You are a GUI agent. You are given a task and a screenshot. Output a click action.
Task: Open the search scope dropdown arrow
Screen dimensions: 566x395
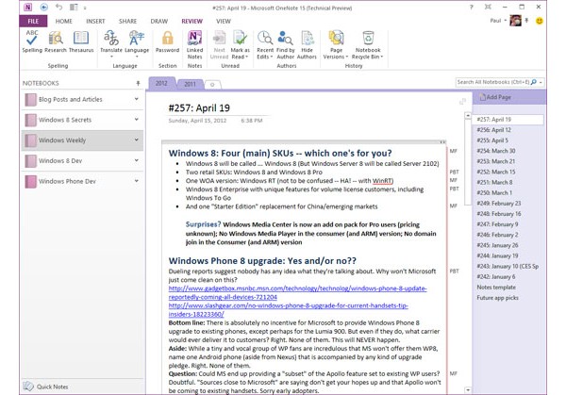[541, 83]
